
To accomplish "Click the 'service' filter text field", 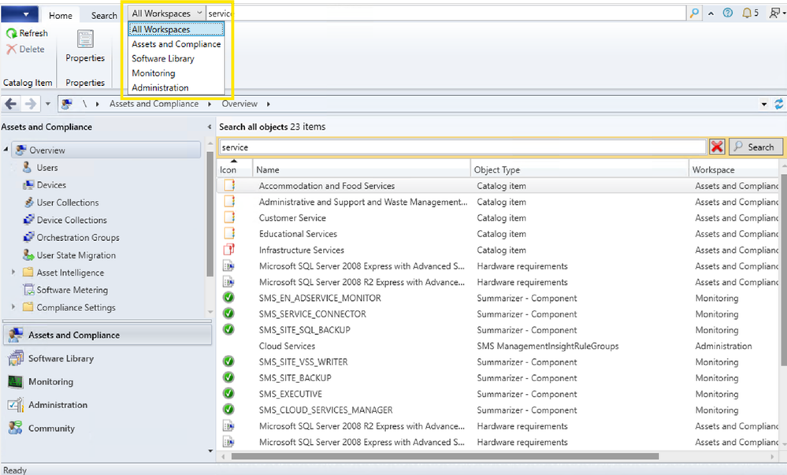I will coord(462,147).
